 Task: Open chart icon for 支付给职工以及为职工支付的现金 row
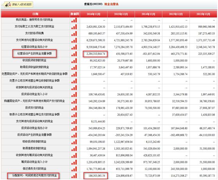(x=74, y=27)
